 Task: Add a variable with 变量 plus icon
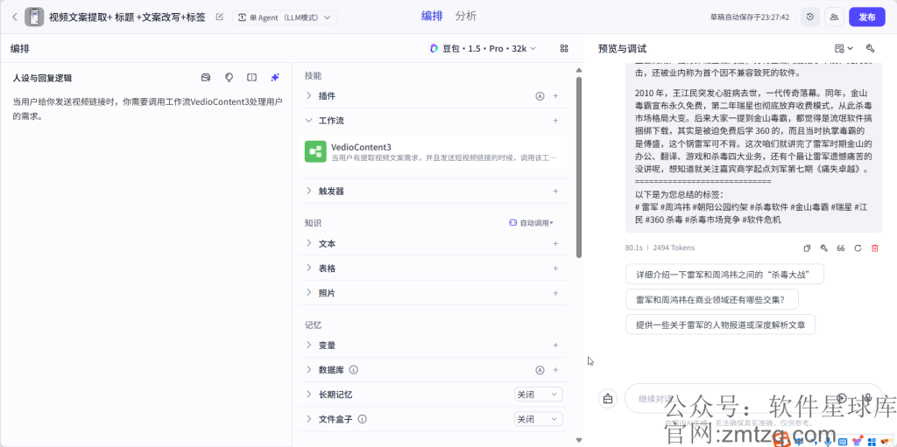(555, 346)
